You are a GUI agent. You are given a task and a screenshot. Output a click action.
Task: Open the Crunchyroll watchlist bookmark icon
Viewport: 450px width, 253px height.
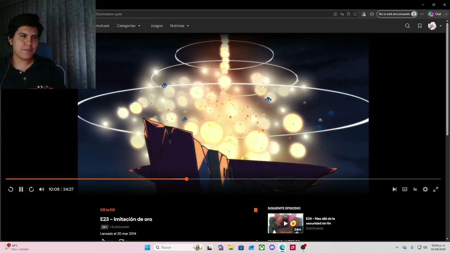coord(420,26)
